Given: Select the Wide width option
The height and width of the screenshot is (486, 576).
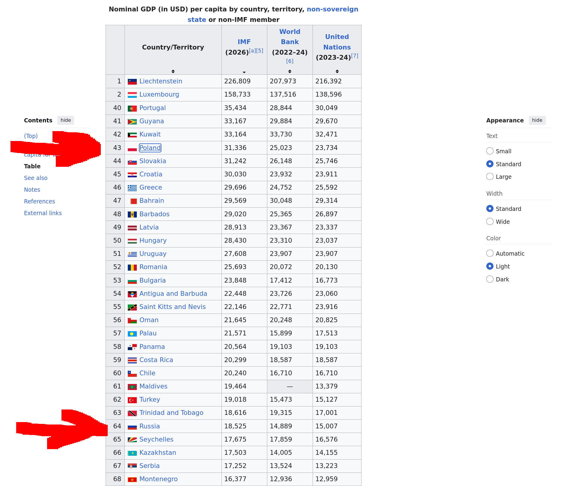Looking at the screenshot, I should (490, 221).
